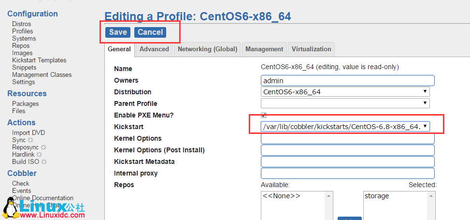Click the gear icon next to Build ISO
This screenshot has height=220, width=470.
[44, 162]
